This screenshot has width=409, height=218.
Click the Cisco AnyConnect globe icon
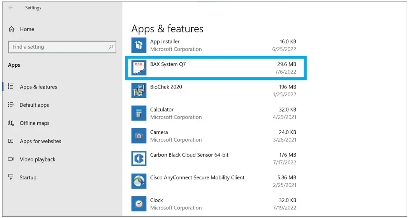[139, 181]
